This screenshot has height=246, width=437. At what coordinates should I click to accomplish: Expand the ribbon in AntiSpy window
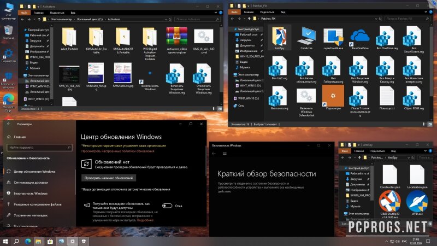tap(425, 151)
